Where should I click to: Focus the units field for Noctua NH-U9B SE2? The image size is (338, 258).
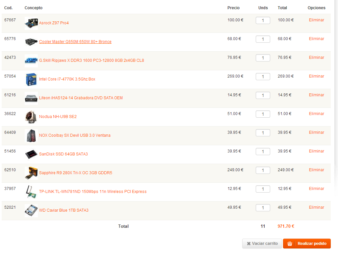(263, 114)
